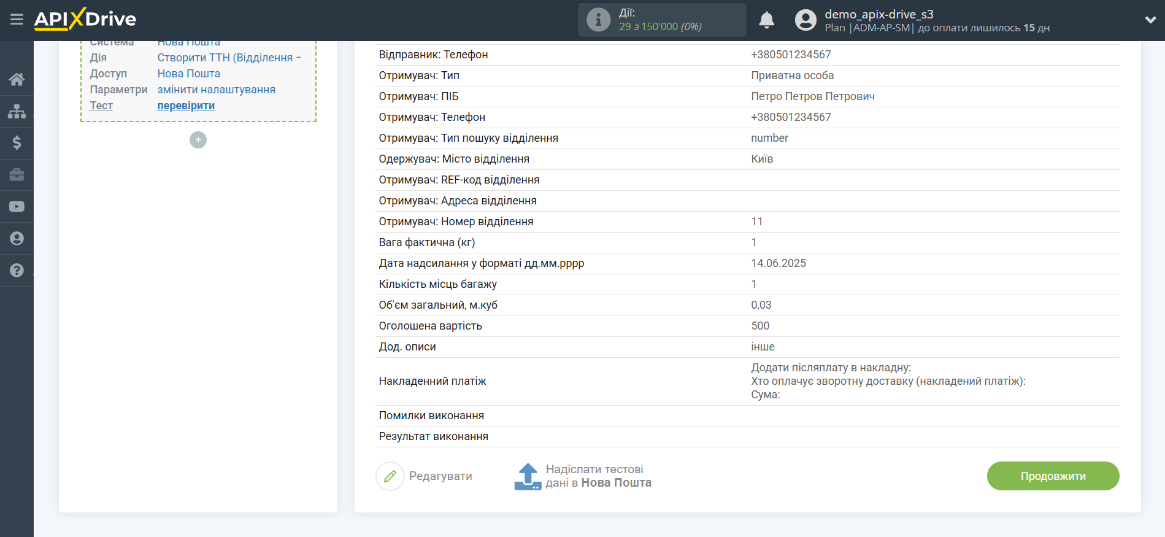Send test data to Нова Пошта
The height and width of the screenshot is (537, 1165).
click(x=598, y=476)
